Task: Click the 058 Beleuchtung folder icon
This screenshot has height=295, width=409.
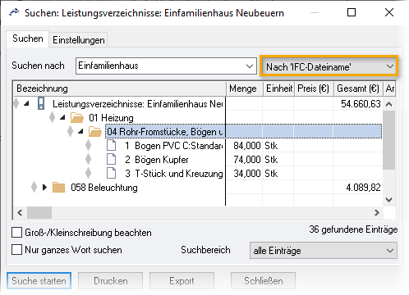Action: point(59,188)
